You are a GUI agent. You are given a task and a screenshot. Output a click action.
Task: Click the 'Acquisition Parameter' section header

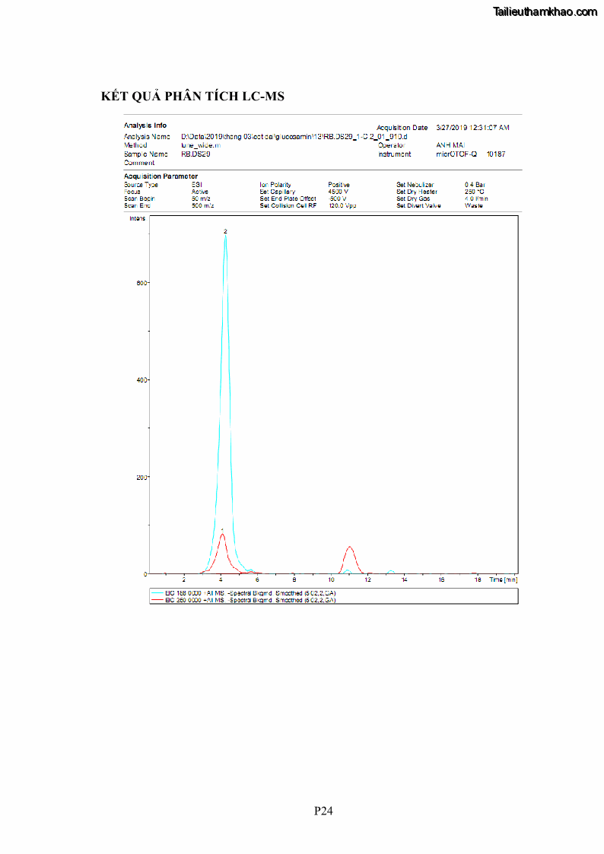(161, 176)
